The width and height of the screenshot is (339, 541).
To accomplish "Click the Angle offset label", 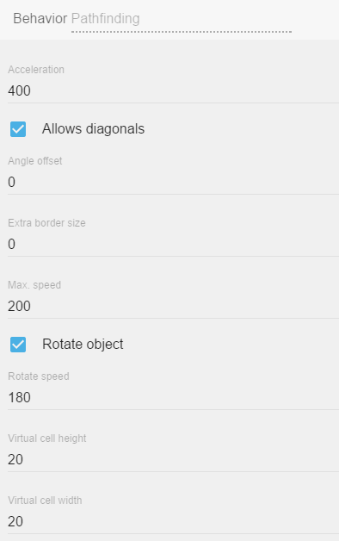I will pos(35,161).
